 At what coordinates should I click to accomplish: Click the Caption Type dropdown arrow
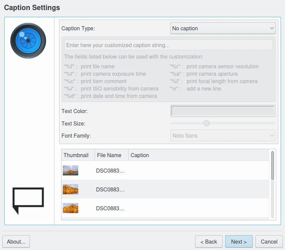(272, 29)
